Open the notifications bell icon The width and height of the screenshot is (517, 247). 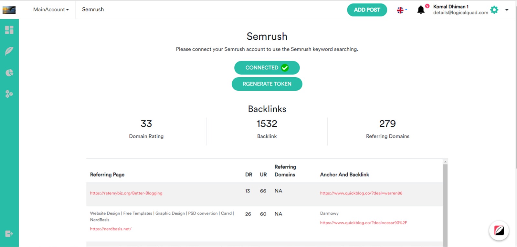pos(421,10)
